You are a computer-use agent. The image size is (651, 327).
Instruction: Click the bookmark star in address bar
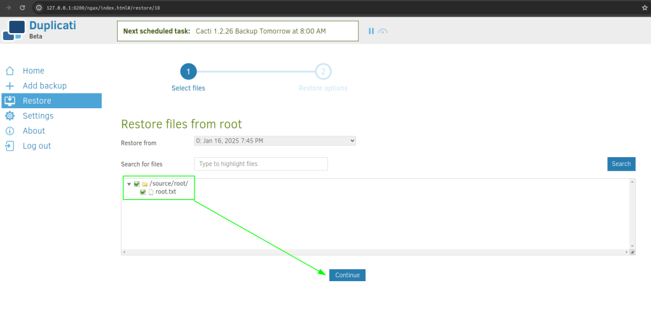click(x=644, y=8)
